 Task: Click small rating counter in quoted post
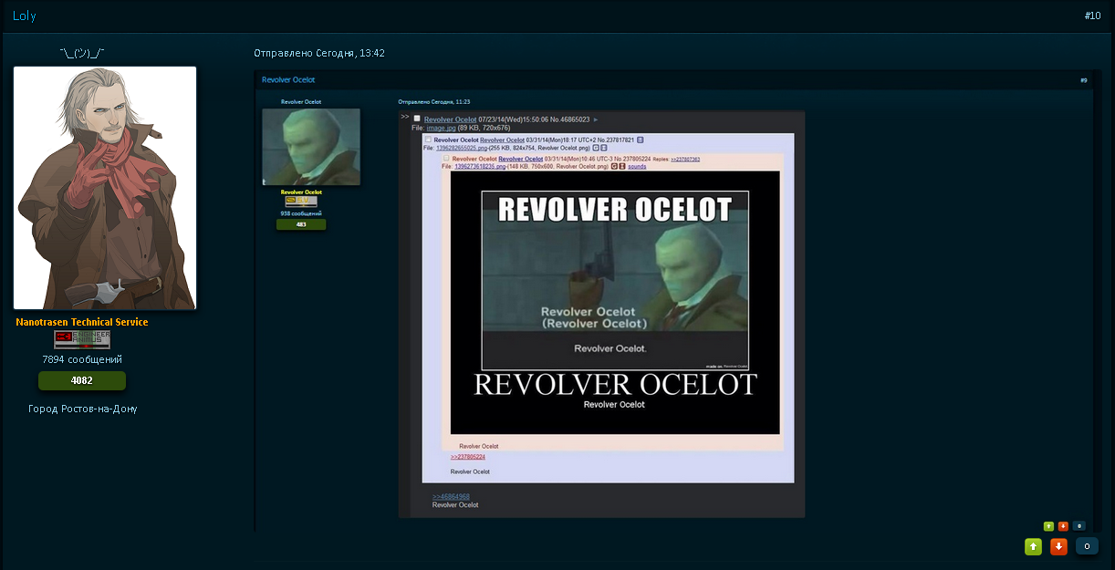coord(1079,525)
